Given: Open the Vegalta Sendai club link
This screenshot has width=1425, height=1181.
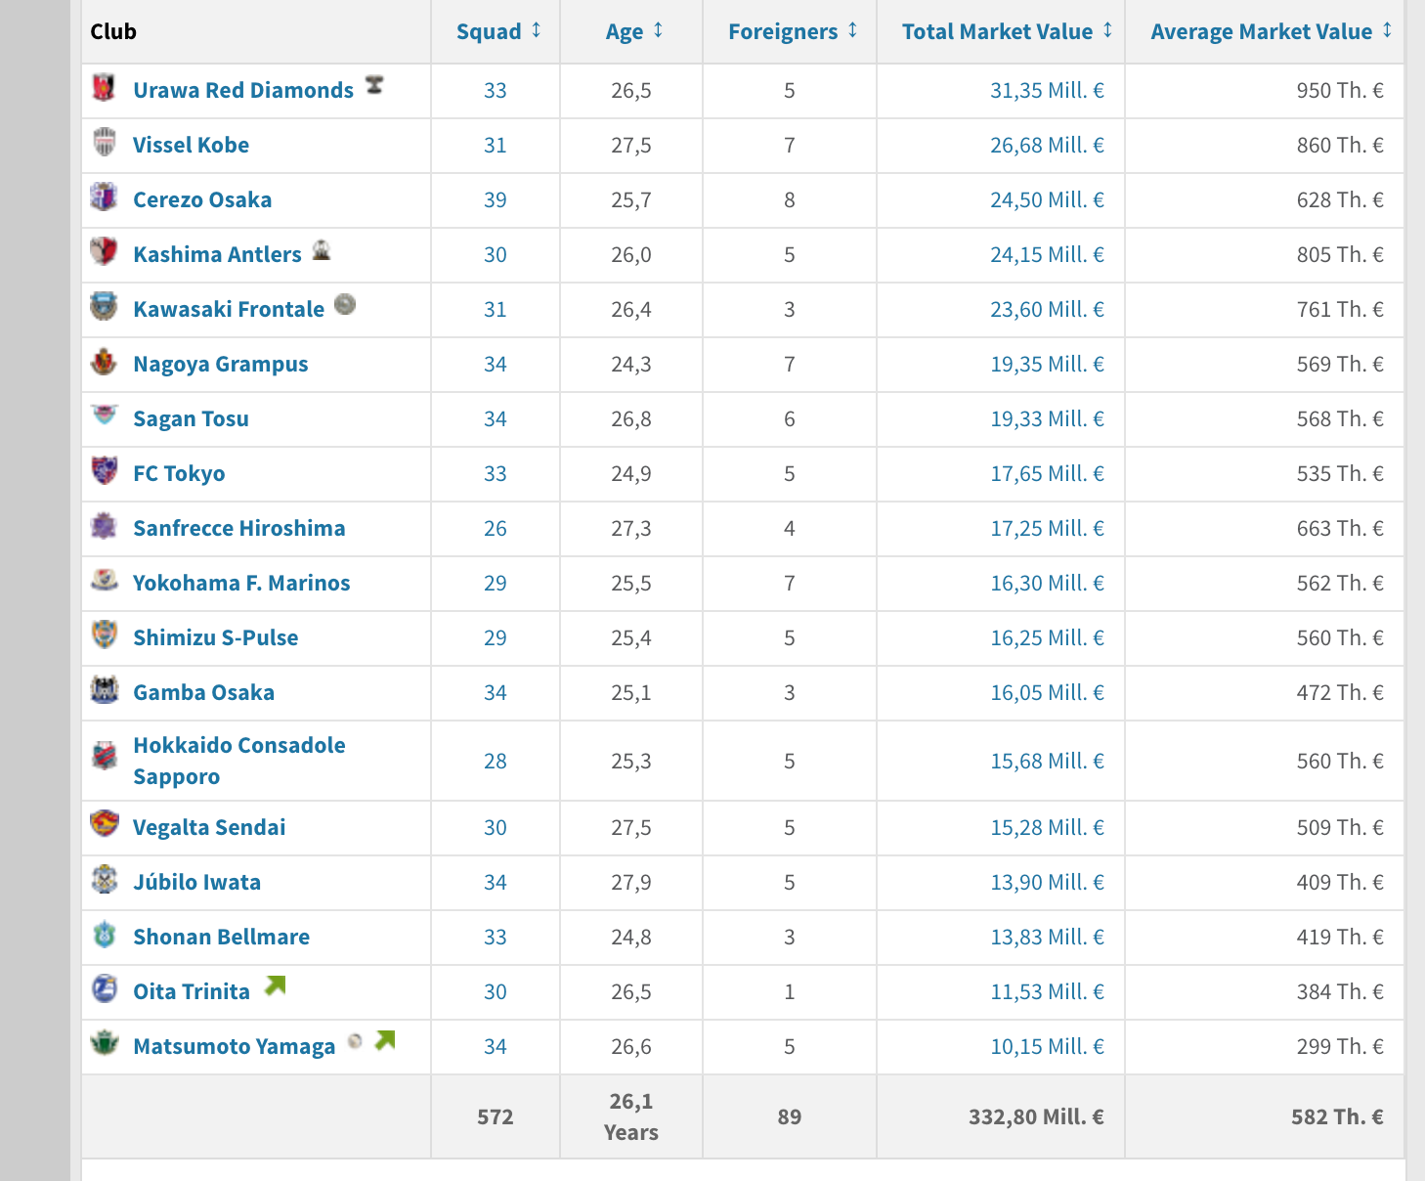Looking at the screenshot, I should [x=209, y=827].
